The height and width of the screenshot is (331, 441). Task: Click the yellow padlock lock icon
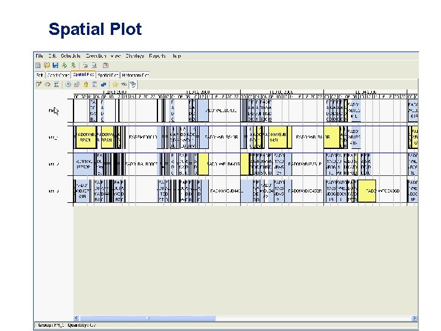click(x=86, y=84)
